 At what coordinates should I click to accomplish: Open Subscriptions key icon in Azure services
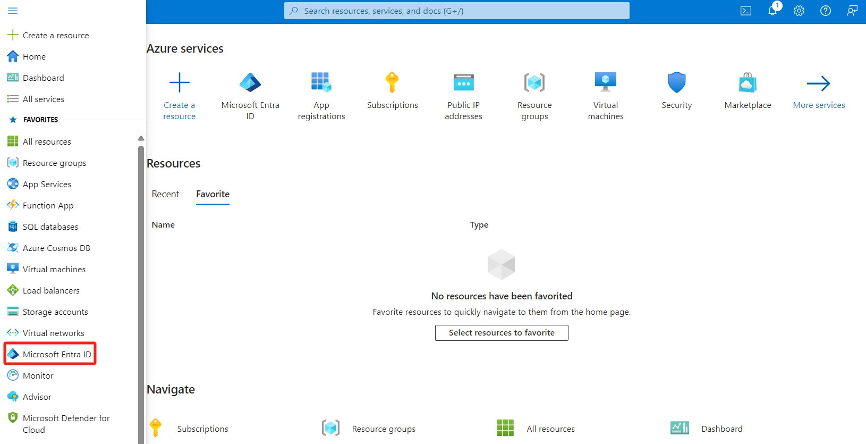pos(392,83)
